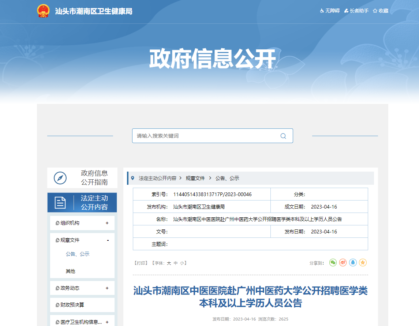This screenshot has height=326, width=419.
Task: Click the icon next to 长者助手
Action: [x=346, y=11]
